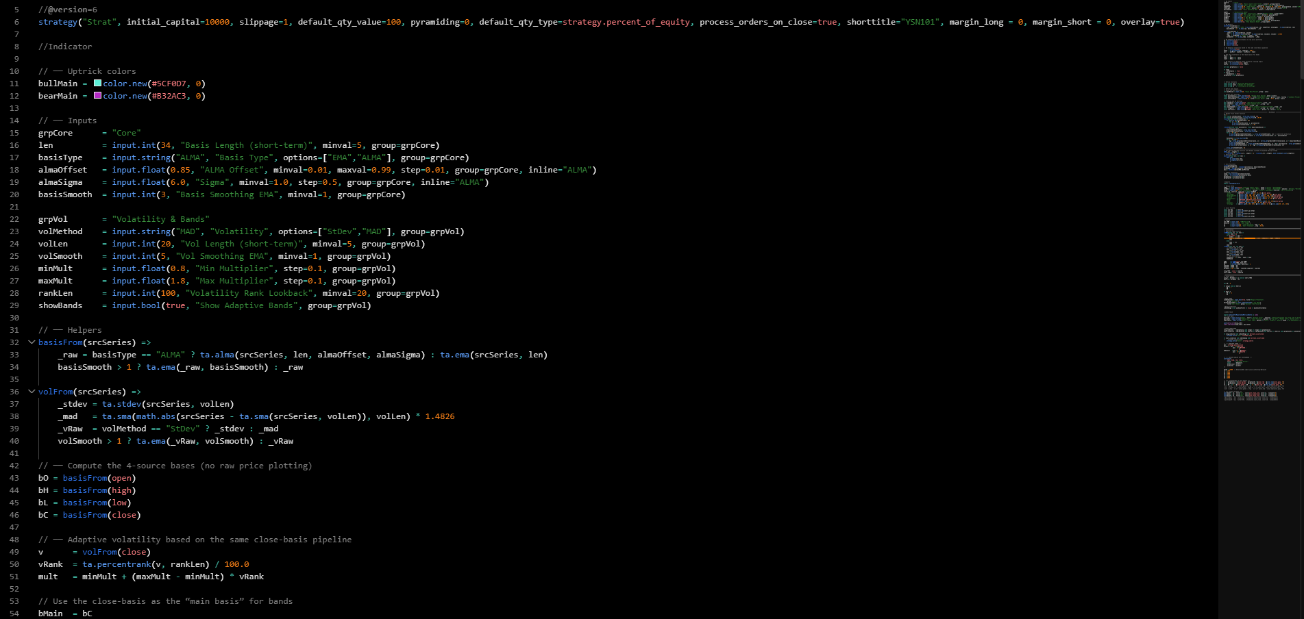Click the ta.percentrank function name

coord(116,564)
